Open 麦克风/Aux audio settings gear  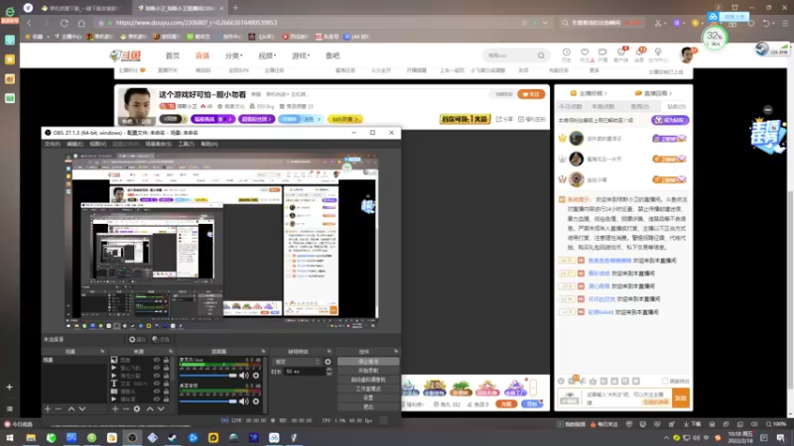click(256, 376)
